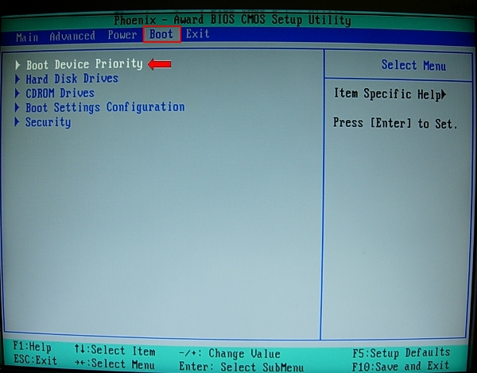Click the red arrow pointing at Boot Device Priority
Screen dimensions: 477x373
(x=160, y=64)
